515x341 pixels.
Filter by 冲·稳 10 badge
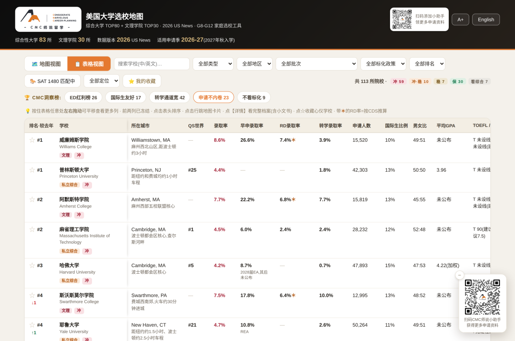420,82
